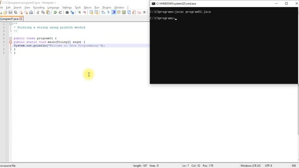Collapse the comment block fold on line 1
The height and width of the screenshot is (168, 299).
coord(10,24)
